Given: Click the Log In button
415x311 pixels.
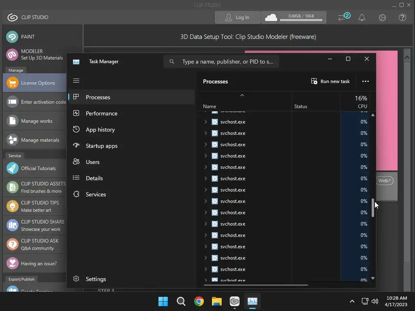Looking at the screenshot, I should pos(237,17).
